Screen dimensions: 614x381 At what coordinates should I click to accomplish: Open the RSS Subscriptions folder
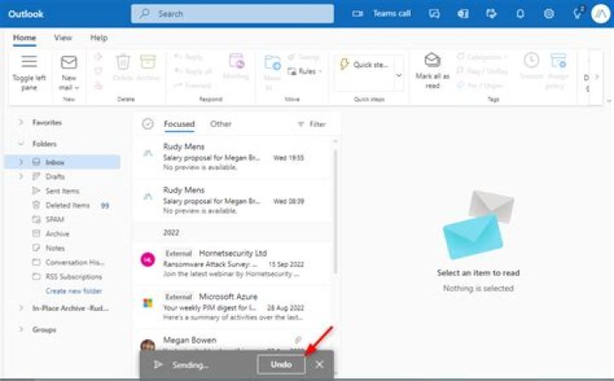click(x=62, y=276)
